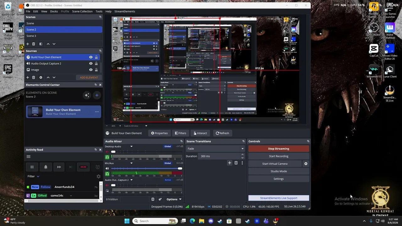Click the ADD ELEMENT button
Viewport: 402px width, 226px height.
pos(89,78)
